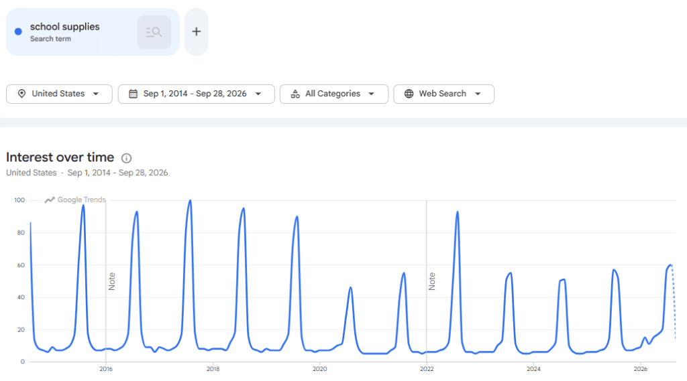Image resolution: width=687 pixels, height=381 pixels.
Task: Click the 2026 x-axis label
Action: pyautogui.click(x=641, y=369)
